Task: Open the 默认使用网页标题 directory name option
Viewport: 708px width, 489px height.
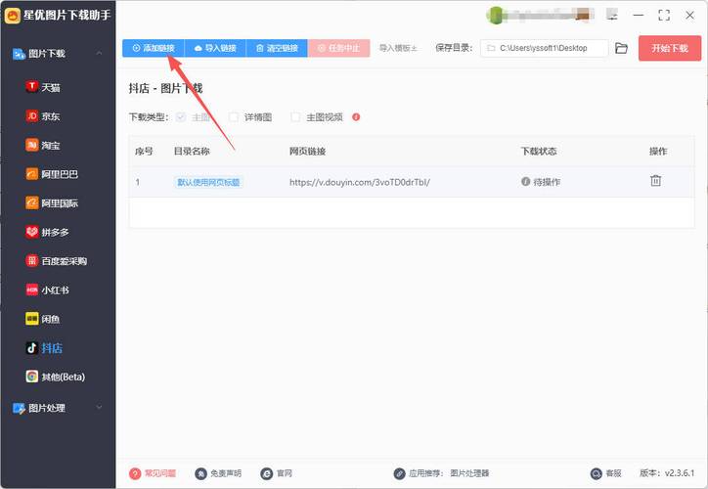Action: 208,182
